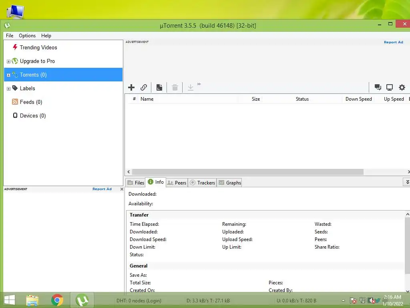Screen dimensions: 410x308
Task: Sort by the Up Speed column header
Action: [x=391, y=99]
